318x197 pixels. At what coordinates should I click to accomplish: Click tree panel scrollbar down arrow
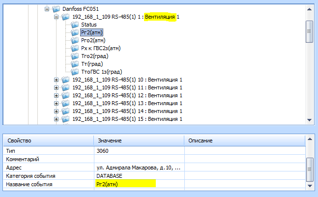[309, 120]
